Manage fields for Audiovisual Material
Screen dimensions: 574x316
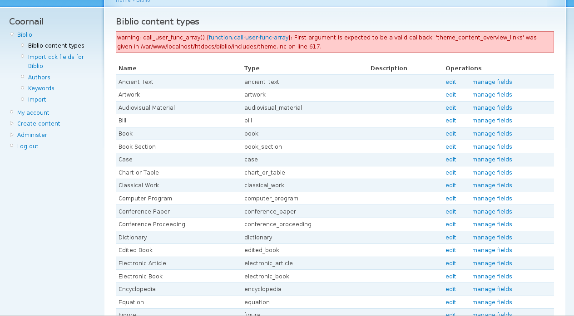pos(492,108)
